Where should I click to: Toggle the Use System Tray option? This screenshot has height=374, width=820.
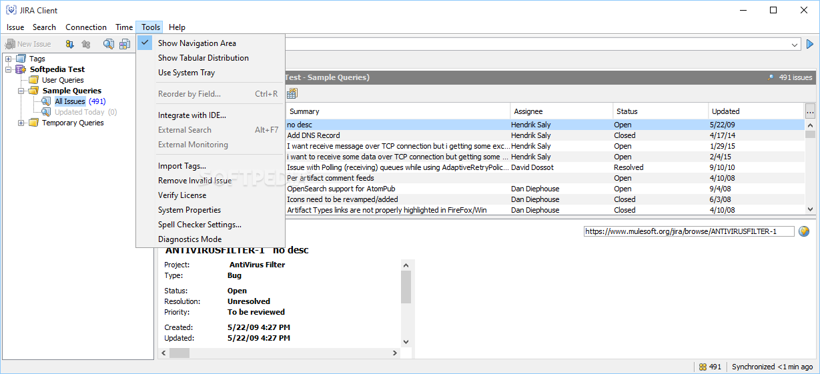click(x=211, y=73)
